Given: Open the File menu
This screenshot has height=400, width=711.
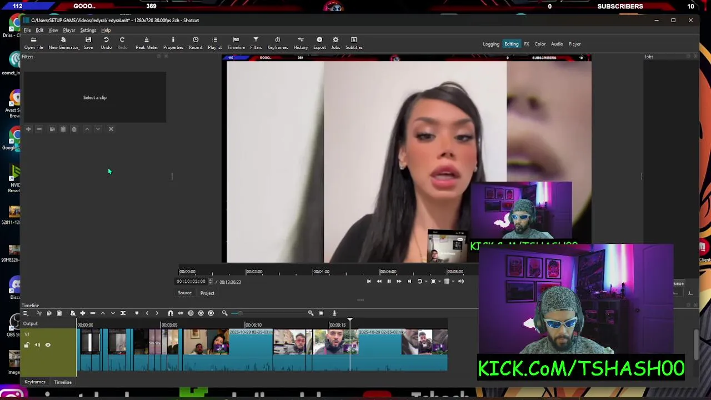Looking at the screenshot, I should (x=27, y=30).
